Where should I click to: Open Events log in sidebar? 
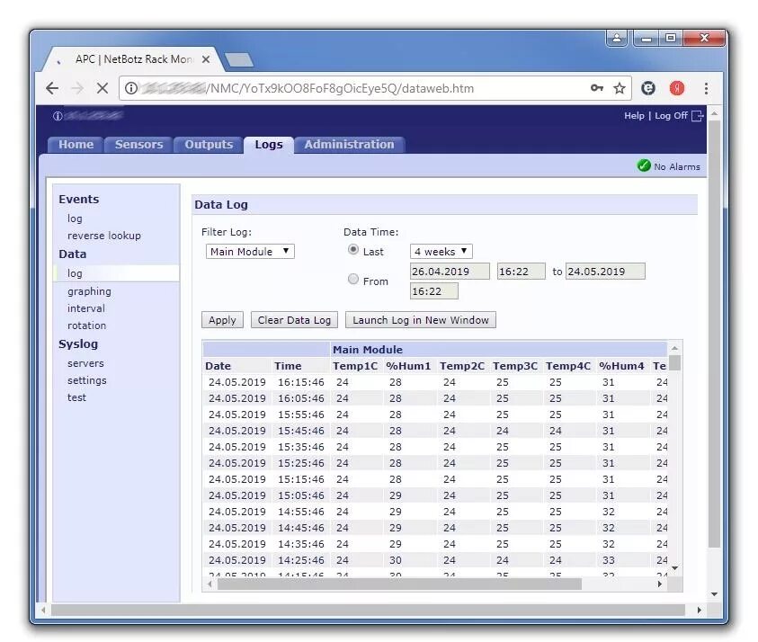click(75, 218)
